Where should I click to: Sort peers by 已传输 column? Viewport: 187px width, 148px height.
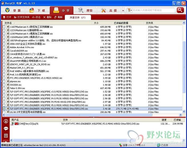178,120
